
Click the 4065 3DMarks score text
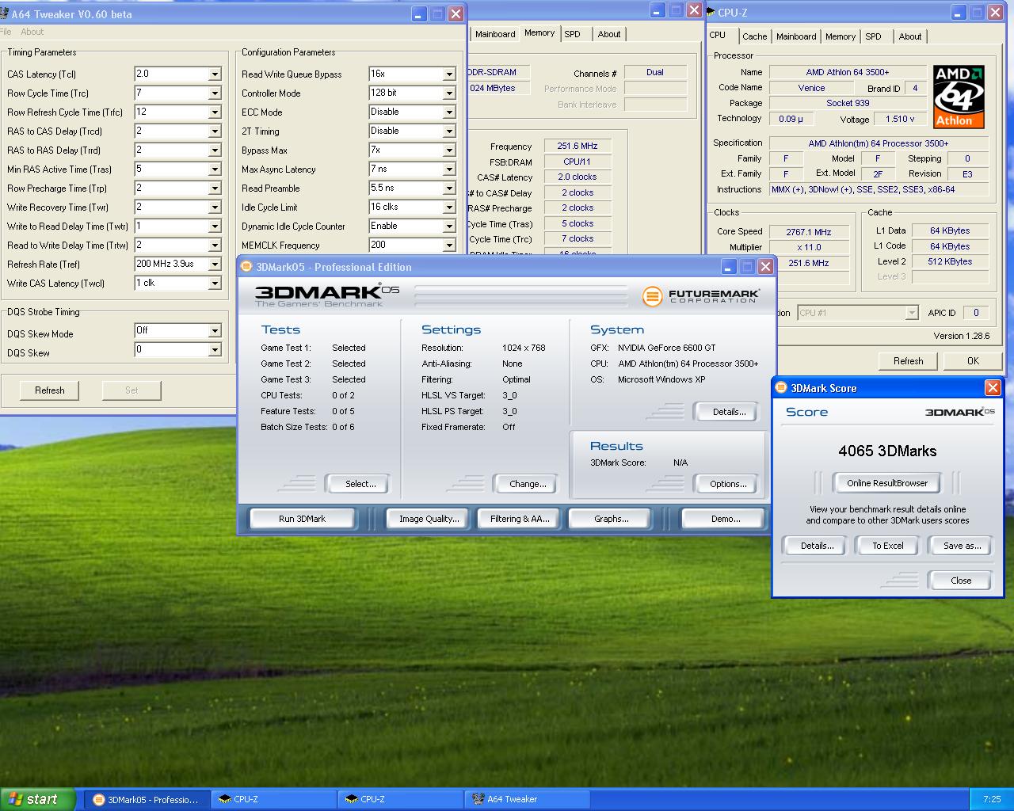pos(887,451)
